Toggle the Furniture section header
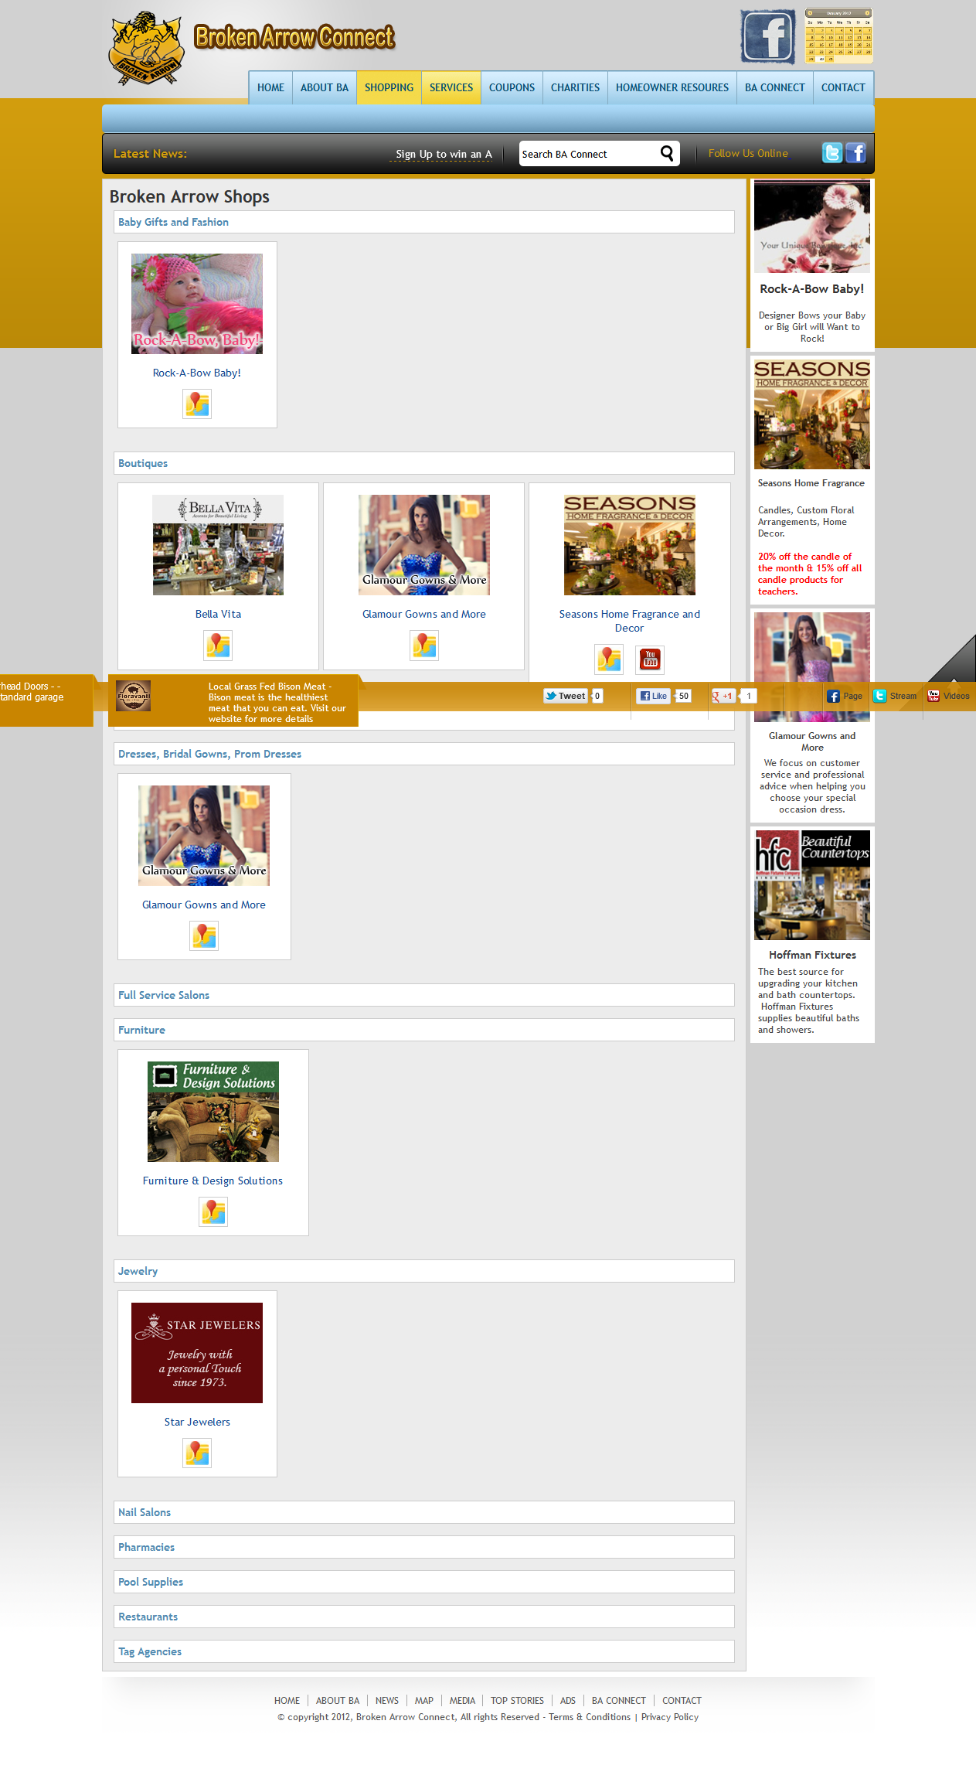 coord(424,1030)
